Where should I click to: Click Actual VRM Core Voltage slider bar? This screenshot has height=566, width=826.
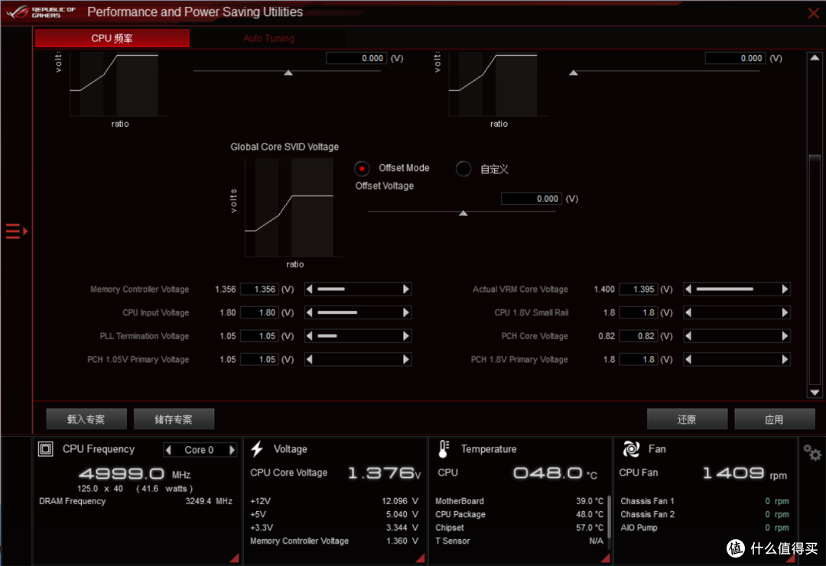pos(737,289)
